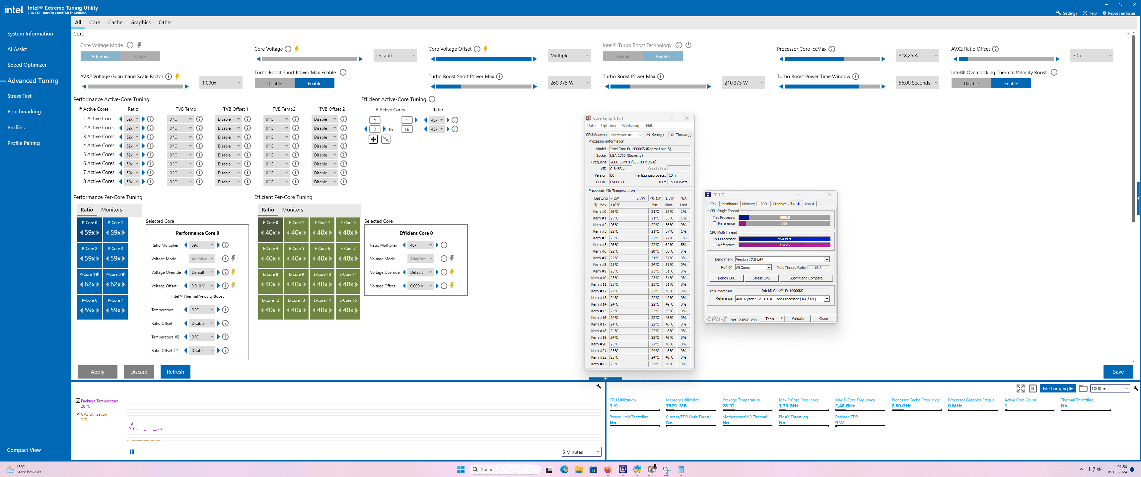Show info for Efficient Core 0 Ratio Multiplier
The image size is (1141, 477).
[x=444, y=245]
